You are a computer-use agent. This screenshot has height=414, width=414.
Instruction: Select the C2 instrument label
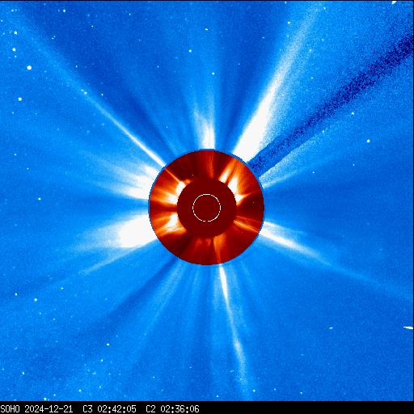pyautogui.click(x=150, y=409)
